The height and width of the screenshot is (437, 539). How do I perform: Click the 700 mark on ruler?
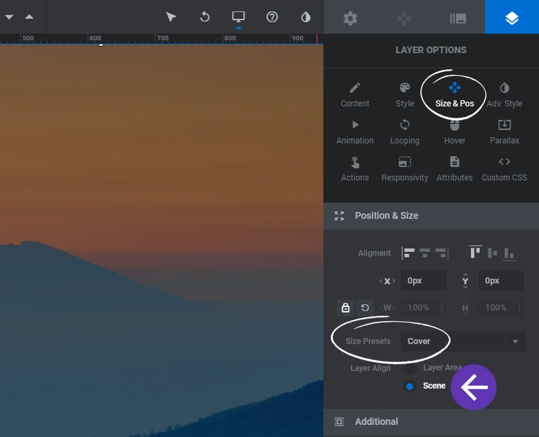pyautogui.click(x=162, y=38)
